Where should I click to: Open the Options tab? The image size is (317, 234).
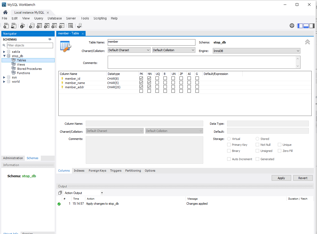pyautogui.click(x=150, y=171)
